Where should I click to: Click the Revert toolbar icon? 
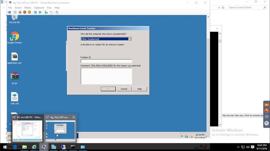[51, 12]
